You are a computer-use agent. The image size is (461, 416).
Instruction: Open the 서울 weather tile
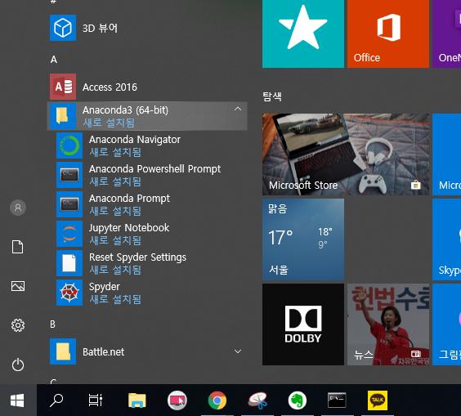303,239
